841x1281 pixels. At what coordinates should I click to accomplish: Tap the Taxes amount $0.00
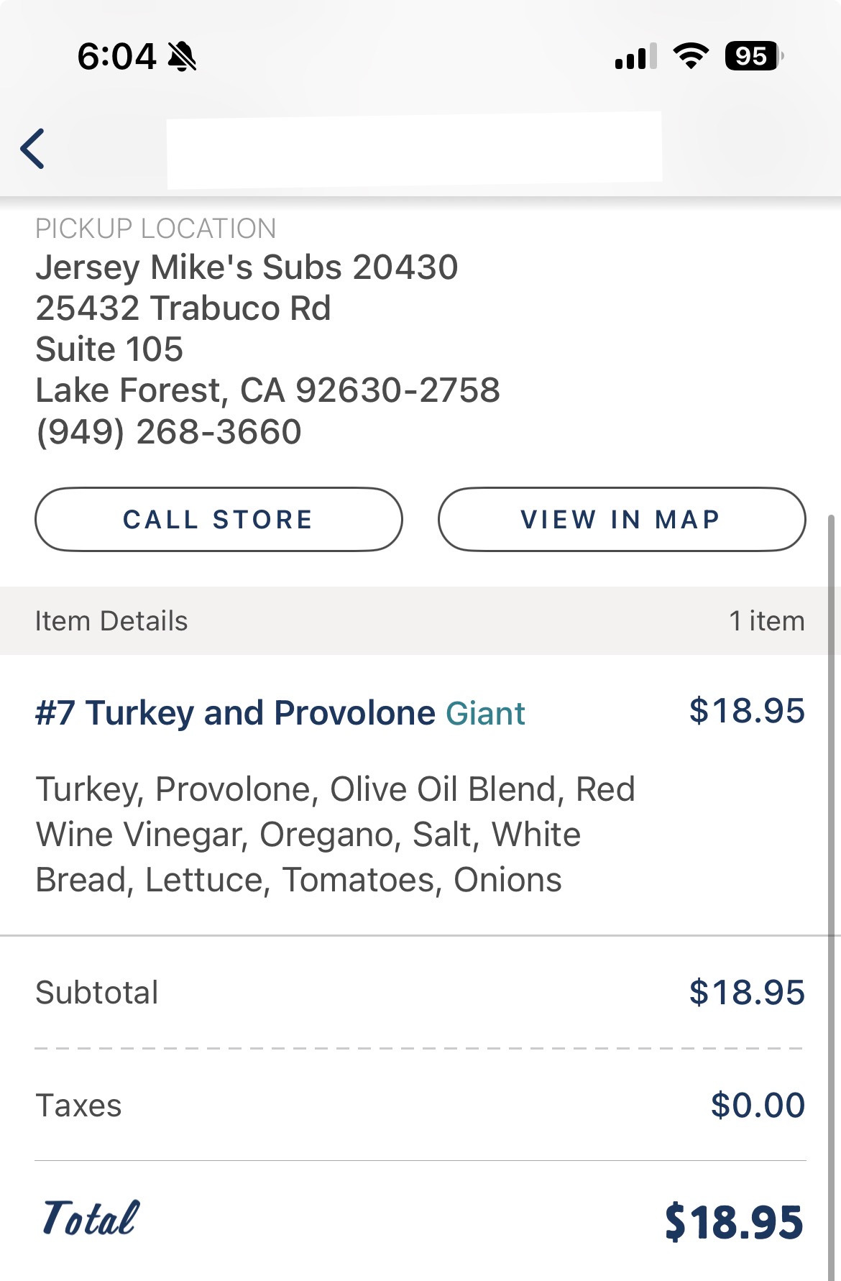point(757,1105)
